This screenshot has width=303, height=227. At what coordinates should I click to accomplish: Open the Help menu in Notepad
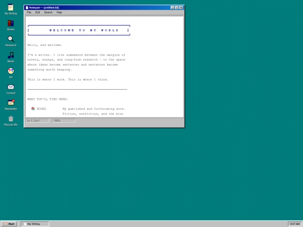click(x=59, y=12)
